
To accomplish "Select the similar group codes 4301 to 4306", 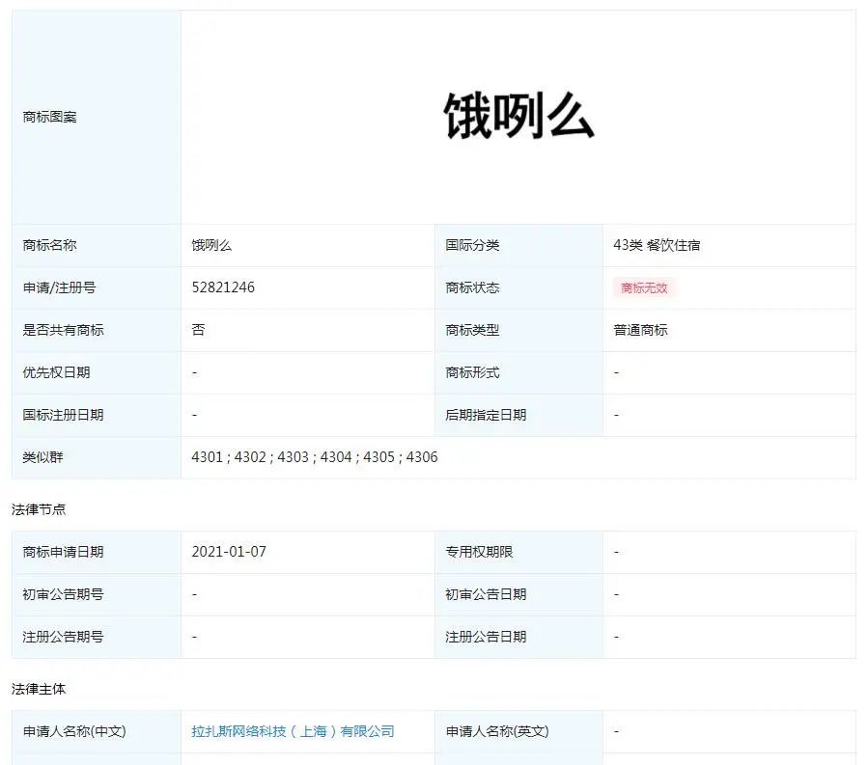I will (x=314, y=457).
